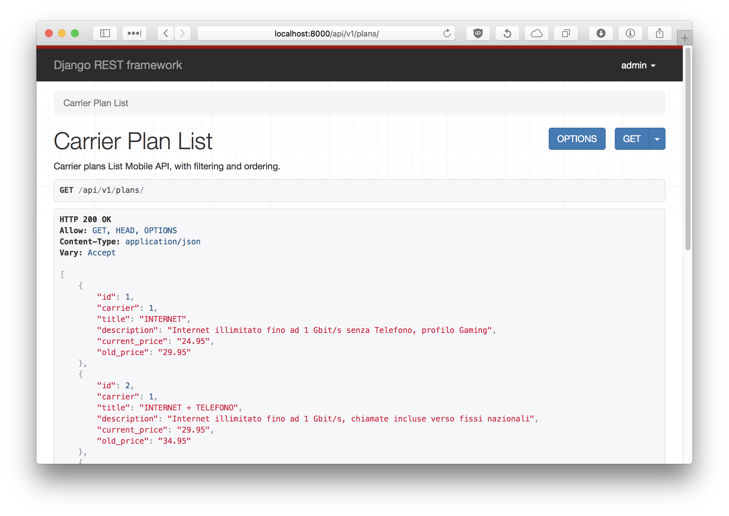Click the info circle toolbar icon
Viewport: 729px width, 516px height.
630,33
